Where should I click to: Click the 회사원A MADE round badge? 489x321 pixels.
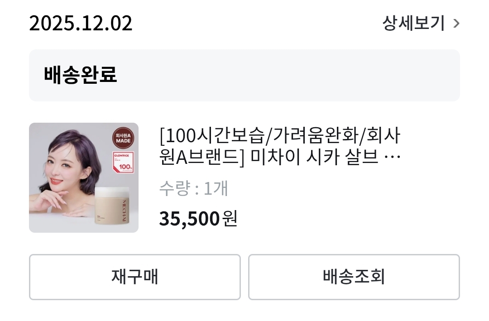pos(123,138)
